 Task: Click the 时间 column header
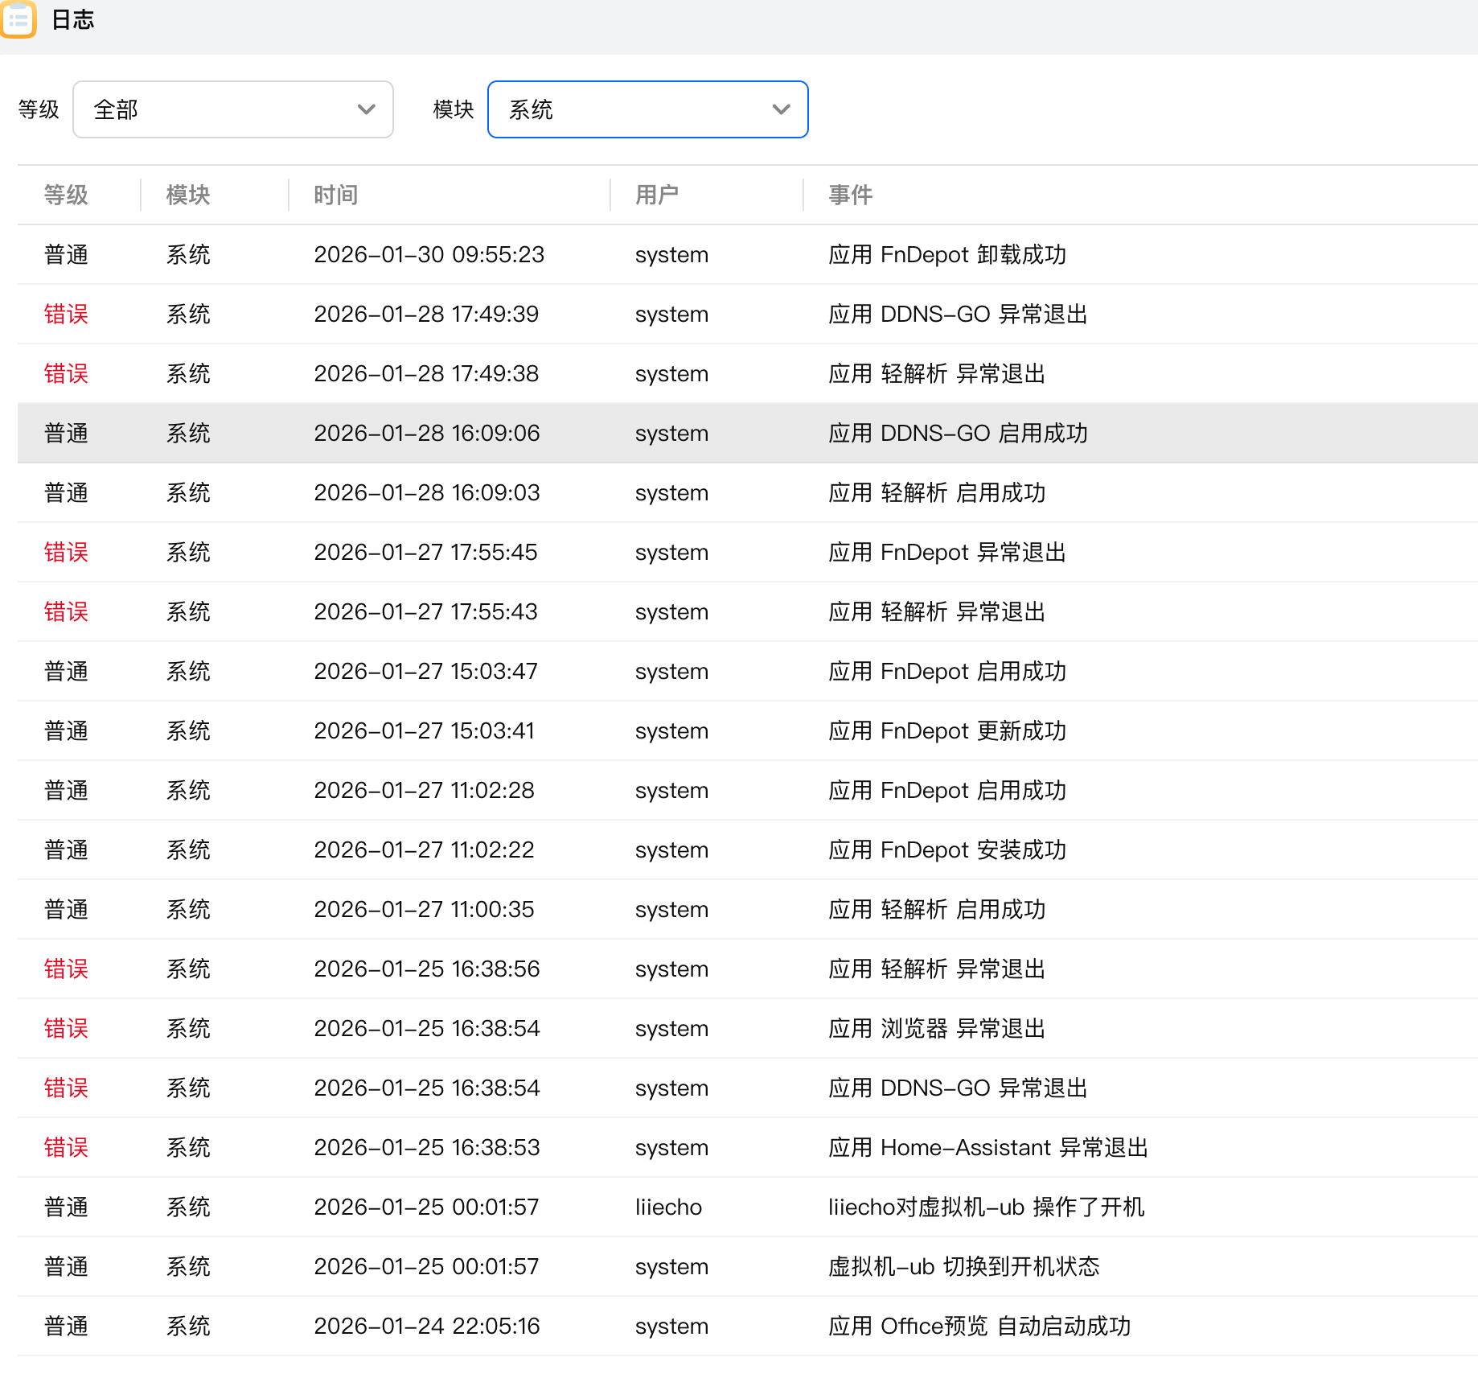click(335, 195)
